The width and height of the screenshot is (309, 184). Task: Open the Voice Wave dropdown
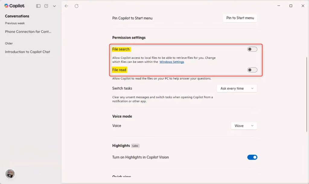coord(244,126)
